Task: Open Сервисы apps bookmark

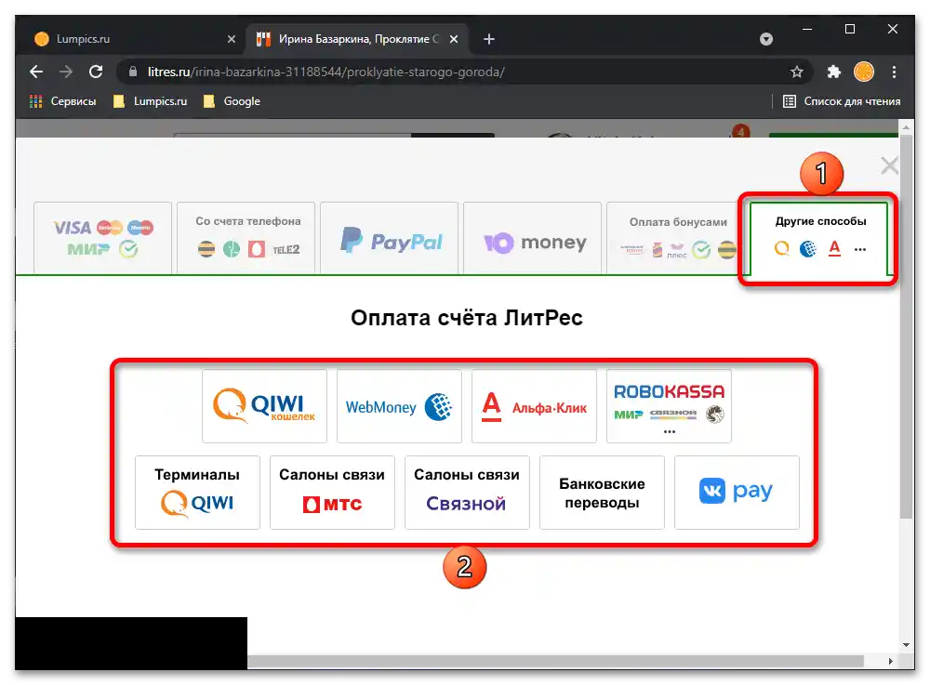Action: [63, 101]
